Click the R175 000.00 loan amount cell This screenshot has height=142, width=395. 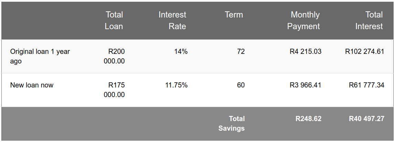tap(114, 90)
